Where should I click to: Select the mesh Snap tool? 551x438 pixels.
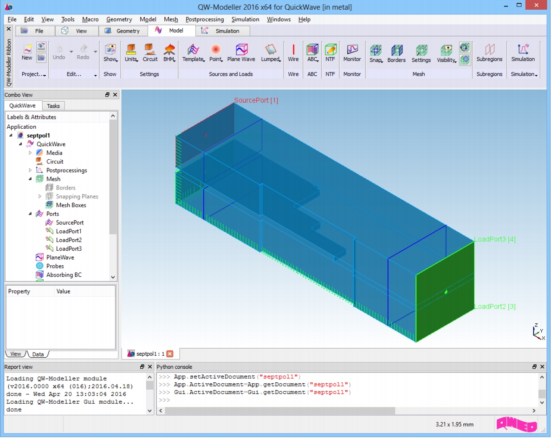pos(376,53)
